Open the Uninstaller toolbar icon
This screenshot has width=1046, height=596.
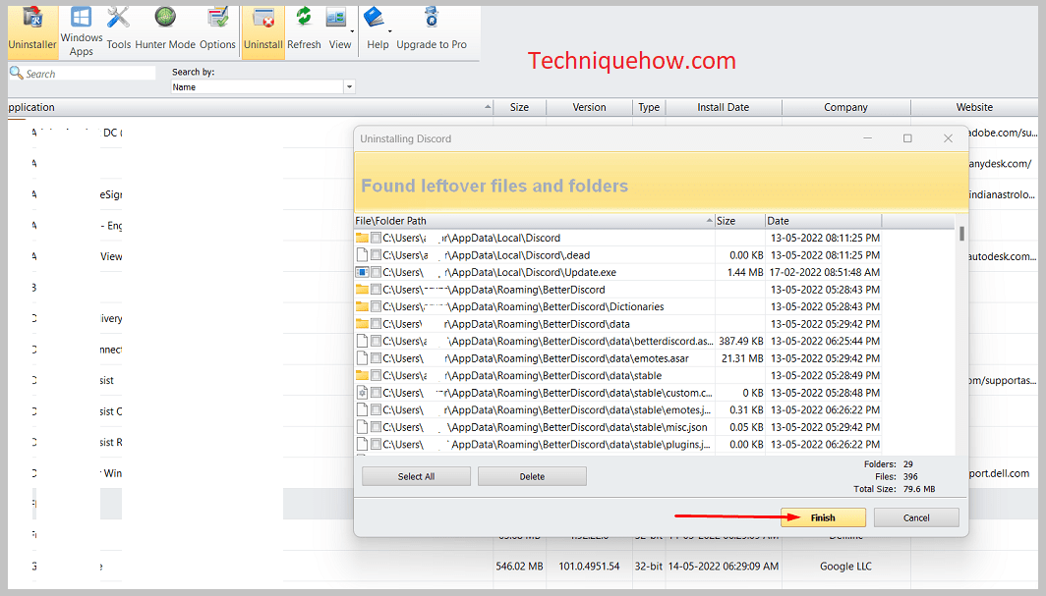pyautogui.click(x=32, y=30)
